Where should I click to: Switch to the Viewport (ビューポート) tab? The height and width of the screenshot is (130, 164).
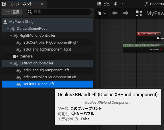pyautogui.click(x=110, y=4)
